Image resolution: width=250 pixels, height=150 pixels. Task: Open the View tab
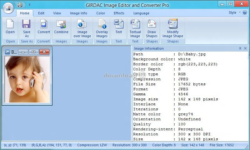pos(57,13)
